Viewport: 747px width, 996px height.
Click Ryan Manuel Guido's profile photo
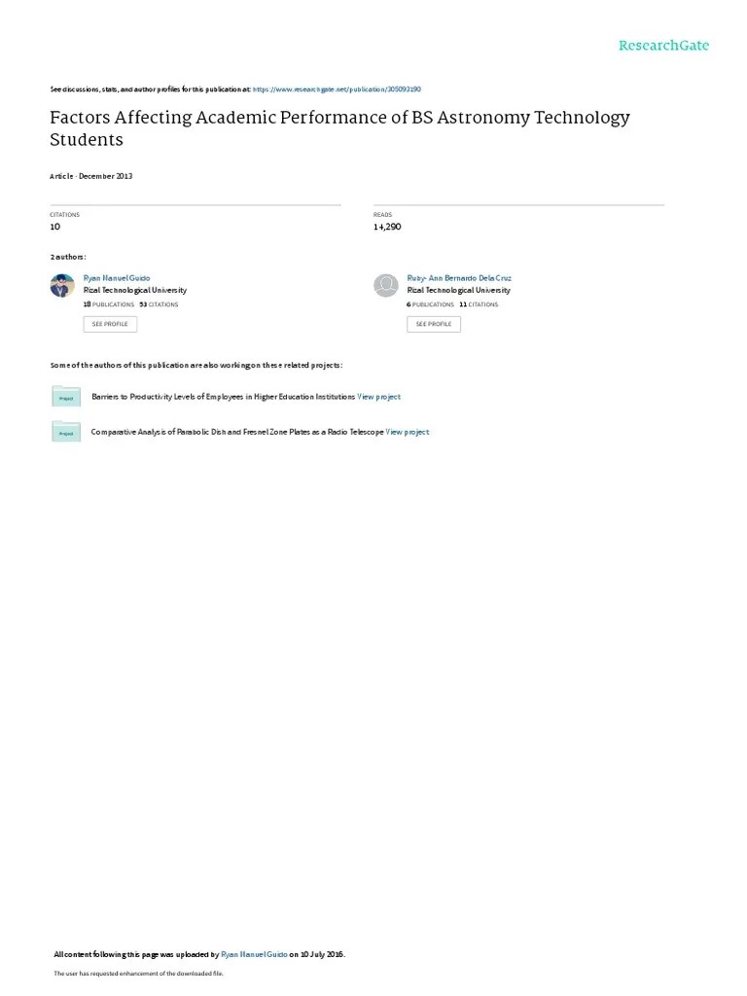pyautogui.click(x=62, y=285)
